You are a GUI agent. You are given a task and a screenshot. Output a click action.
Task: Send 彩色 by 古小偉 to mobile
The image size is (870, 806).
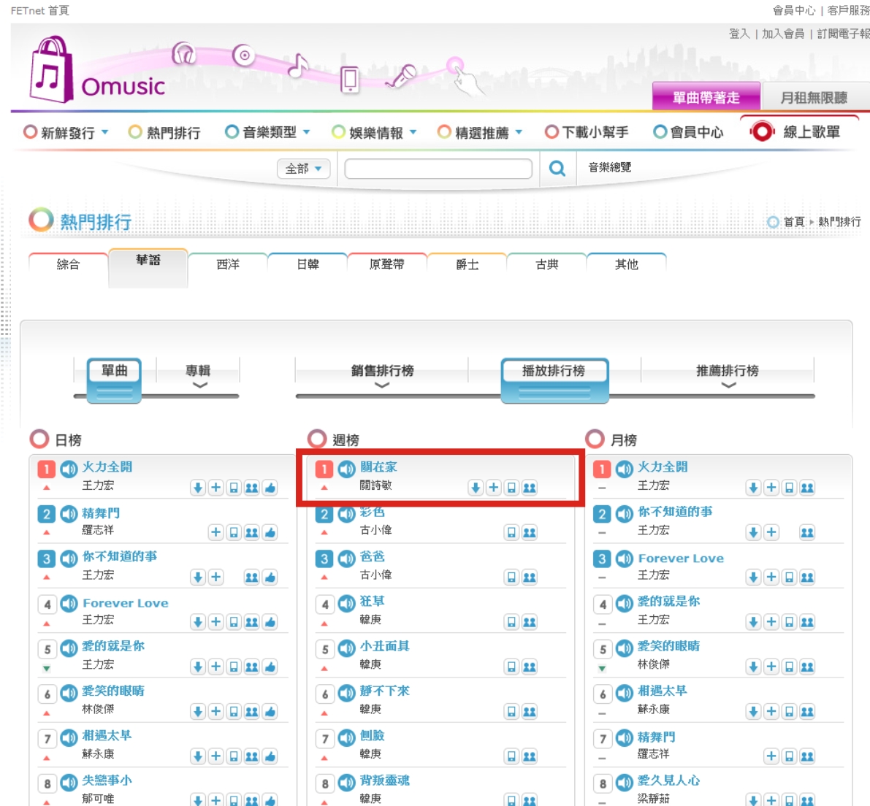(511, 532)
